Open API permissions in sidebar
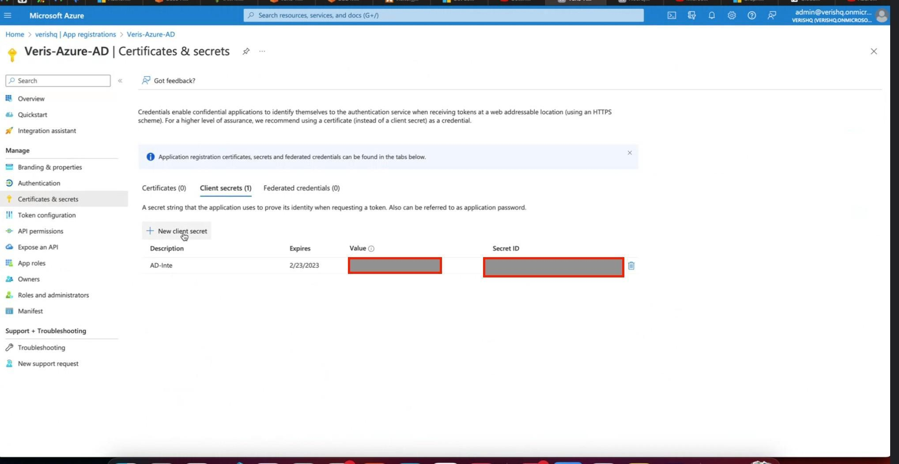899x464 pixels. pos(40,231)
